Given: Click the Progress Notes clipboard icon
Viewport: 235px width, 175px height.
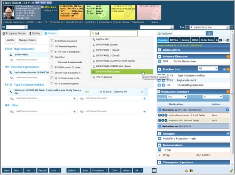Looking at the screenshot, I should pos(4,34).
